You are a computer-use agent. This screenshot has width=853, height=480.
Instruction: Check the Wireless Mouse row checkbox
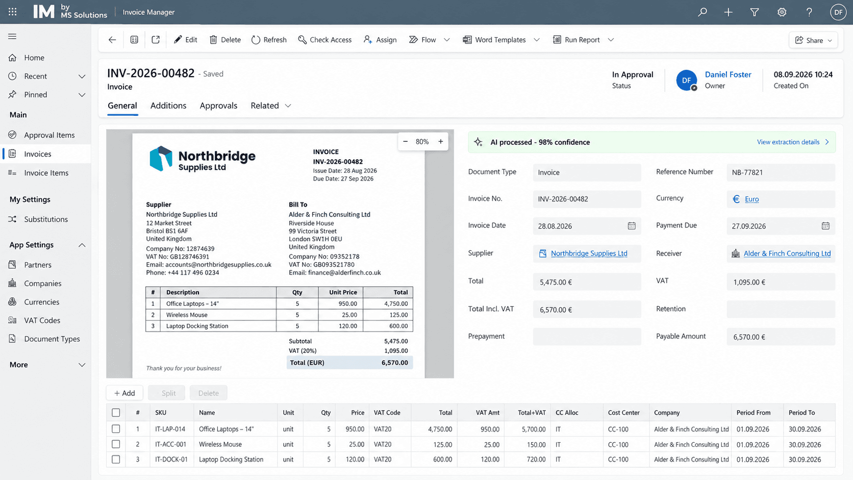tap(116, 444)
